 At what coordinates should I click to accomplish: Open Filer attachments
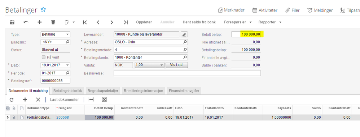[292, 10]
